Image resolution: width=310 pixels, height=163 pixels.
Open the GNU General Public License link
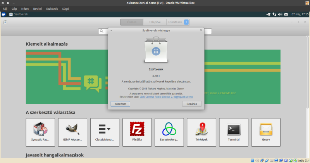point(166,97)
